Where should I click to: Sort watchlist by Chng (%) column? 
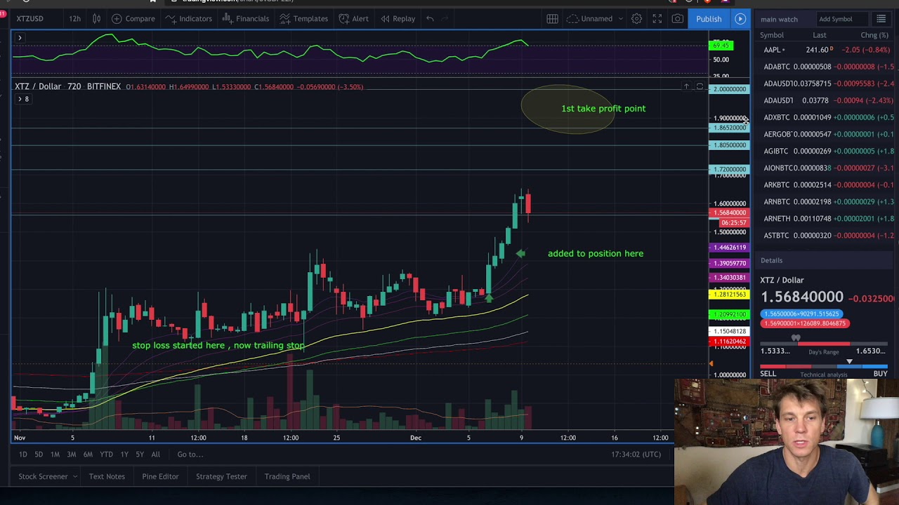click(874, 35)
